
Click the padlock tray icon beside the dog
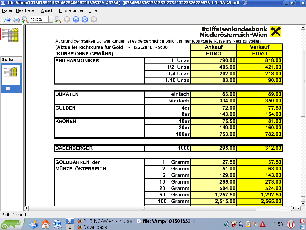[241, 224]
